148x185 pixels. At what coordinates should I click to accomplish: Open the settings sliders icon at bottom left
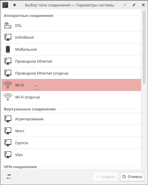click(9, 177)
